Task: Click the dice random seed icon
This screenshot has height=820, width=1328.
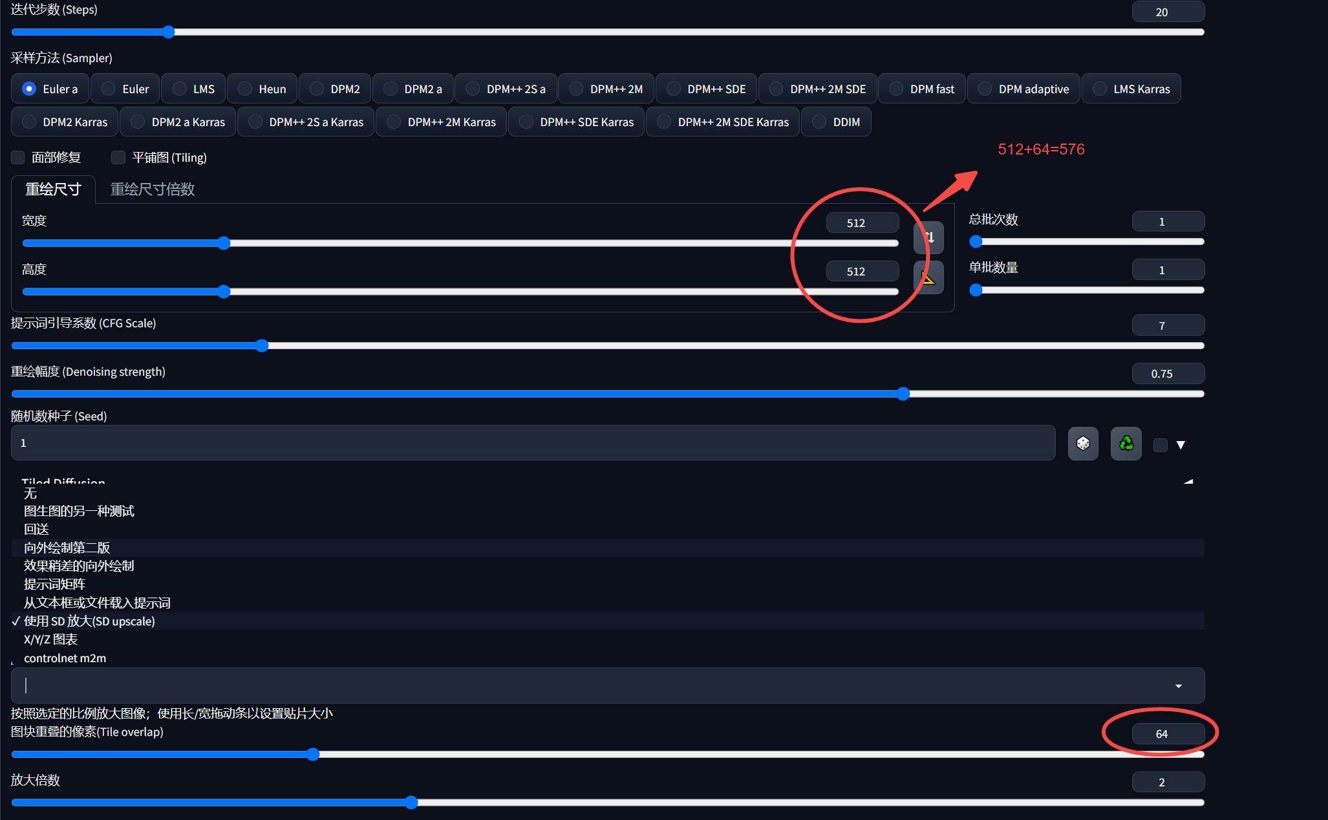Action: 1083,444
